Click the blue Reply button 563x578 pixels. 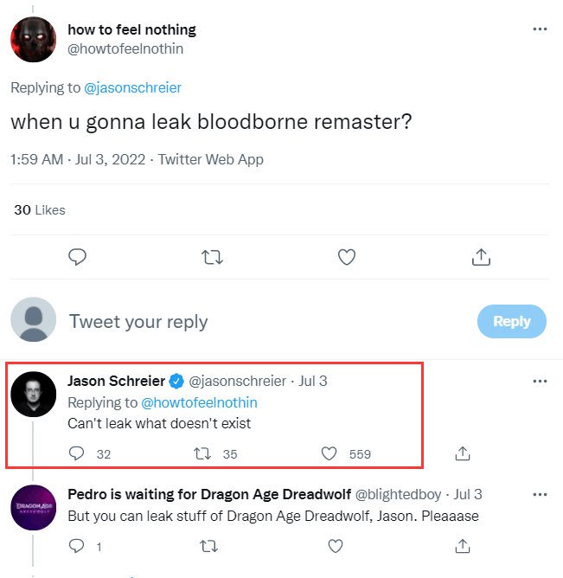pyautogui.click(x=511, y=321)
